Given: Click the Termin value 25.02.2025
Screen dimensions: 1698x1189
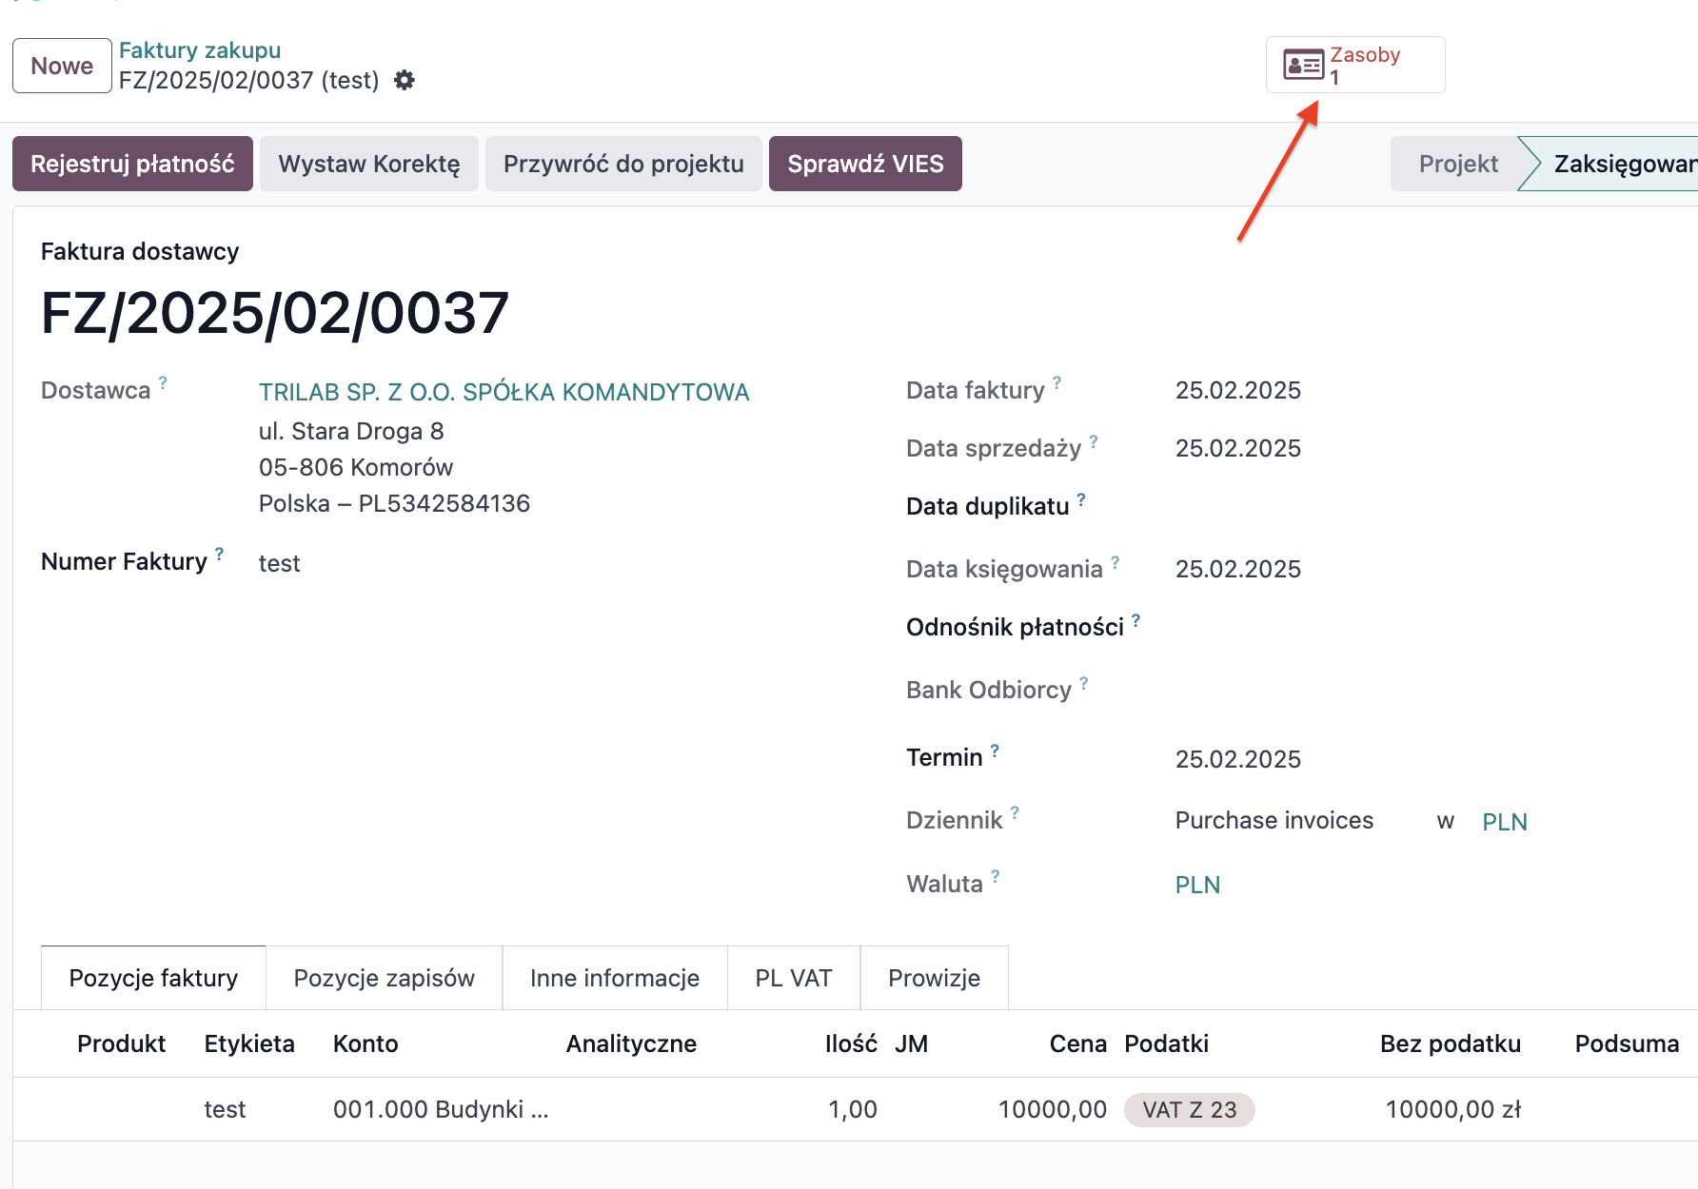Looking at the screenshot, I should 1237,759.
